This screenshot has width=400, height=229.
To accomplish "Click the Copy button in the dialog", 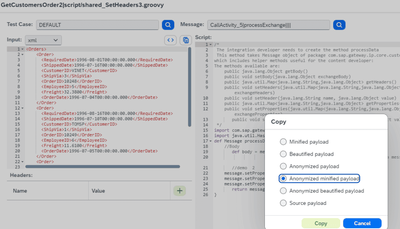I will tap(321, 223).
